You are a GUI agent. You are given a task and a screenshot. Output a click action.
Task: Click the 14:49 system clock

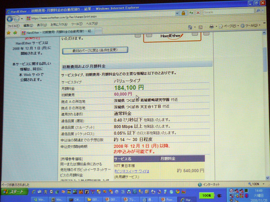coord(259,191)
